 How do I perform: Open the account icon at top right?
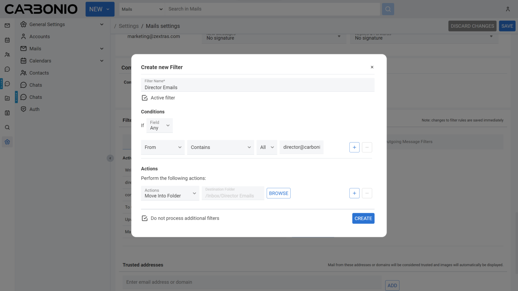click(508, 9)
